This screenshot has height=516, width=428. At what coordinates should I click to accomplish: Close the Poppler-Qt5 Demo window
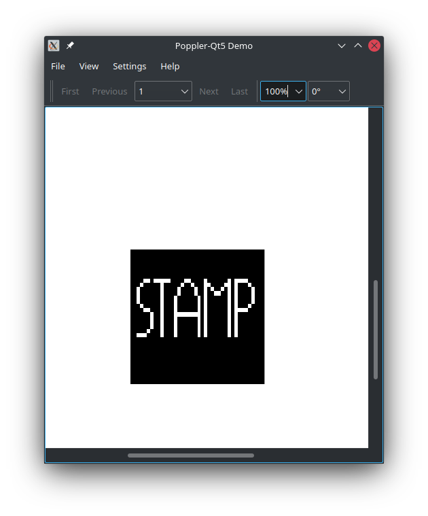(x=374, y=46)
